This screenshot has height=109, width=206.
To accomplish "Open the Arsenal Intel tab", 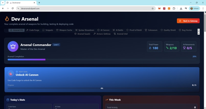I will [x=121, y=34].
